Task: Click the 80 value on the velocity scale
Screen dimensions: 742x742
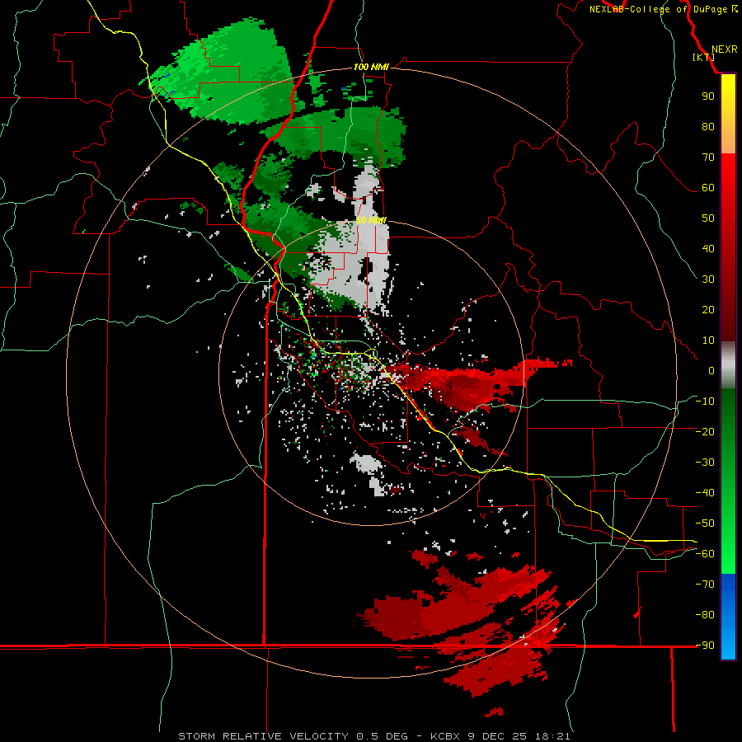Action: 708,126
